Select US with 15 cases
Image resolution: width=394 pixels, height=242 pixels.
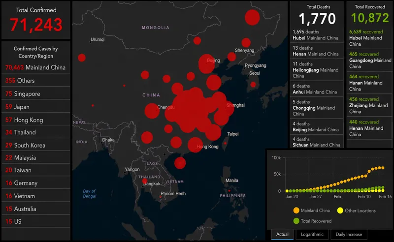[35, 221]
